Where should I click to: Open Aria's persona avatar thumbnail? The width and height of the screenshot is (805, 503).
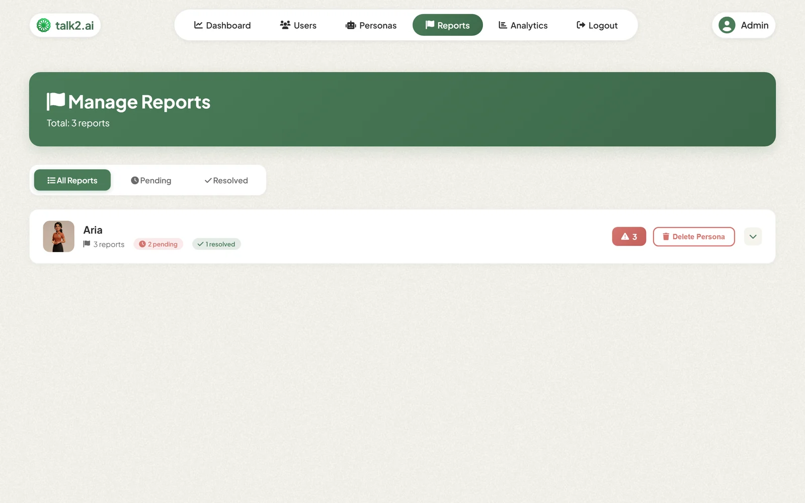[x=59, y=236]
